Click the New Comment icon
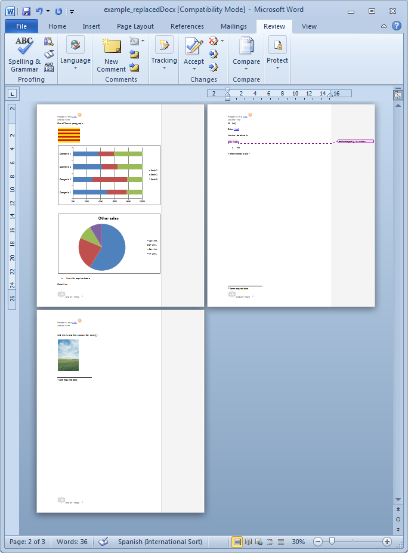 click(x=111, y=54)
